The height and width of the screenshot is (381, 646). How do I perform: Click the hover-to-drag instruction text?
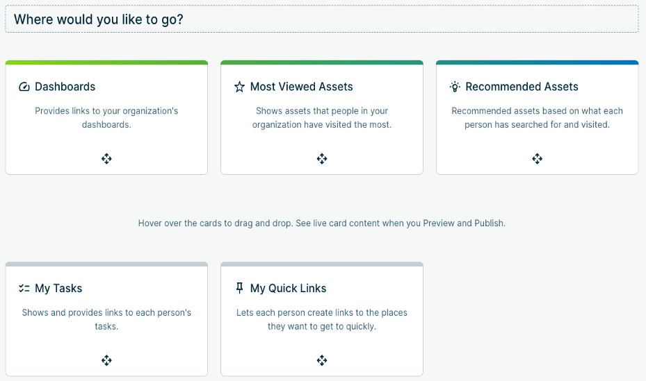click(x=322, y=223)
